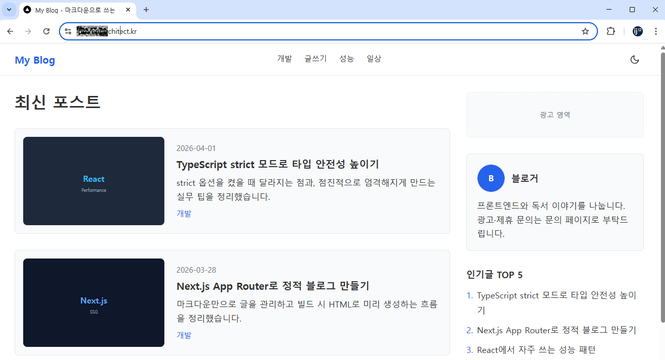The height and width of the screenshot is (360, 665).
Task: Click the React thumbnail image
Action: click(93, 181)
